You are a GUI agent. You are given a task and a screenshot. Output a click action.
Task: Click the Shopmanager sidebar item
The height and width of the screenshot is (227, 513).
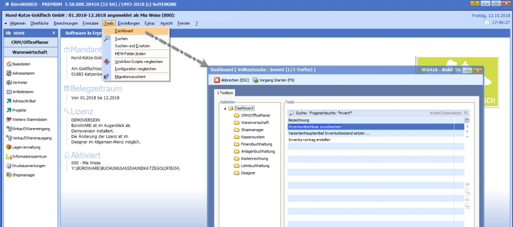tap(23, 174)
